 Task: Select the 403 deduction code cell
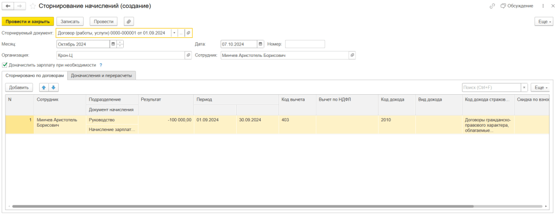coord(298,125)
